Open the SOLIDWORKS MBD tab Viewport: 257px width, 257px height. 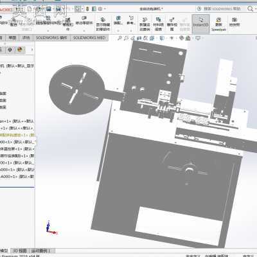[89, 38]
